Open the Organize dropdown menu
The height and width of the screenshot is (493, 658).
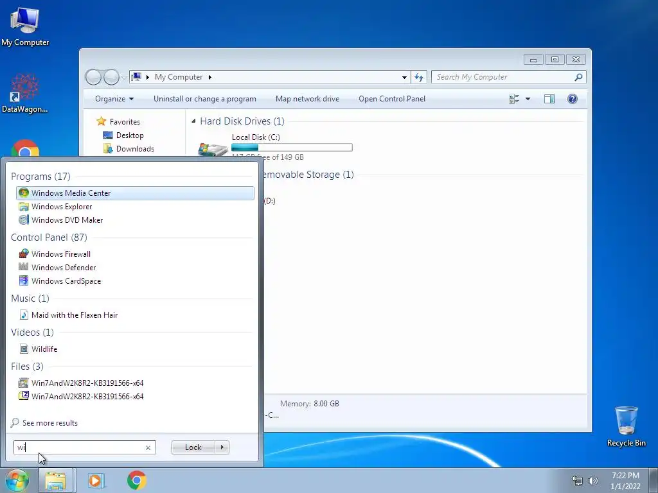[114, 99]
